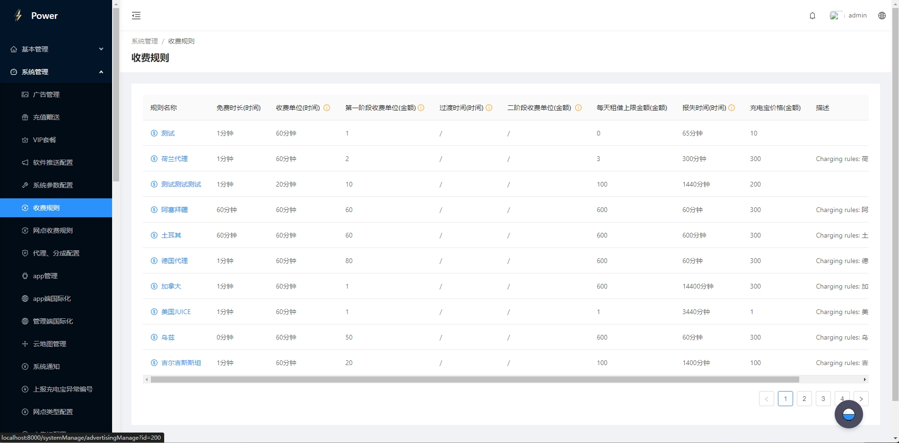Click the table scrollbar right arrow

pyautogui.click(x=865, y=379)
